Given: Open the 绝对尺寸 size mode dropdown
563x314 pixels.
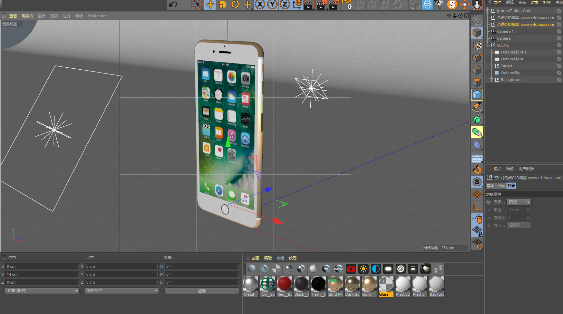Looking at the screenshot, I should [x=122, y=291].
